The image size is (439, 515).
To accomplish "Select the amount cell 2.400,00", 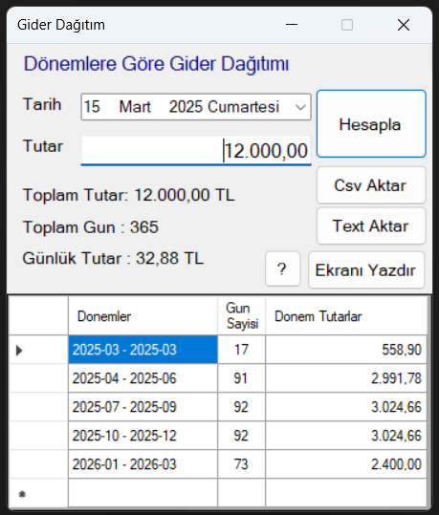I will click(346, 464).
